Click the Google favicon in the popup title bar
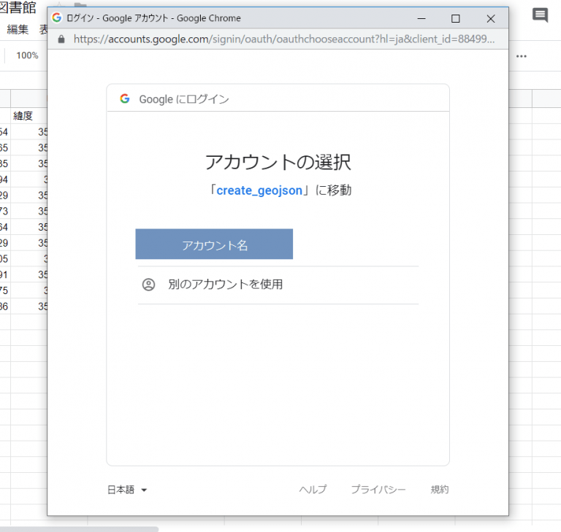 click(57, 18)
